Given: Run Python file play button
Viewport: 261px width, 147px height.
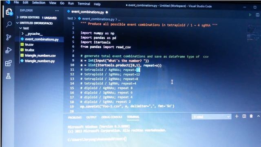Looking at the screenshot, I should tap(250, 15).
